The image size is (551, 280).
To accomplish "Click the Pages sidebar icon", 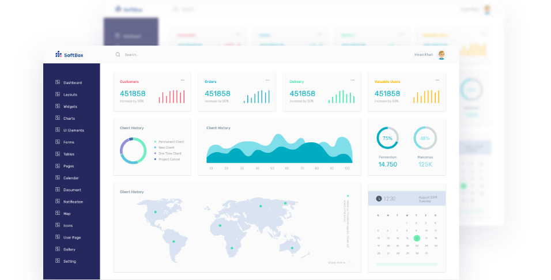I will 58,166.
